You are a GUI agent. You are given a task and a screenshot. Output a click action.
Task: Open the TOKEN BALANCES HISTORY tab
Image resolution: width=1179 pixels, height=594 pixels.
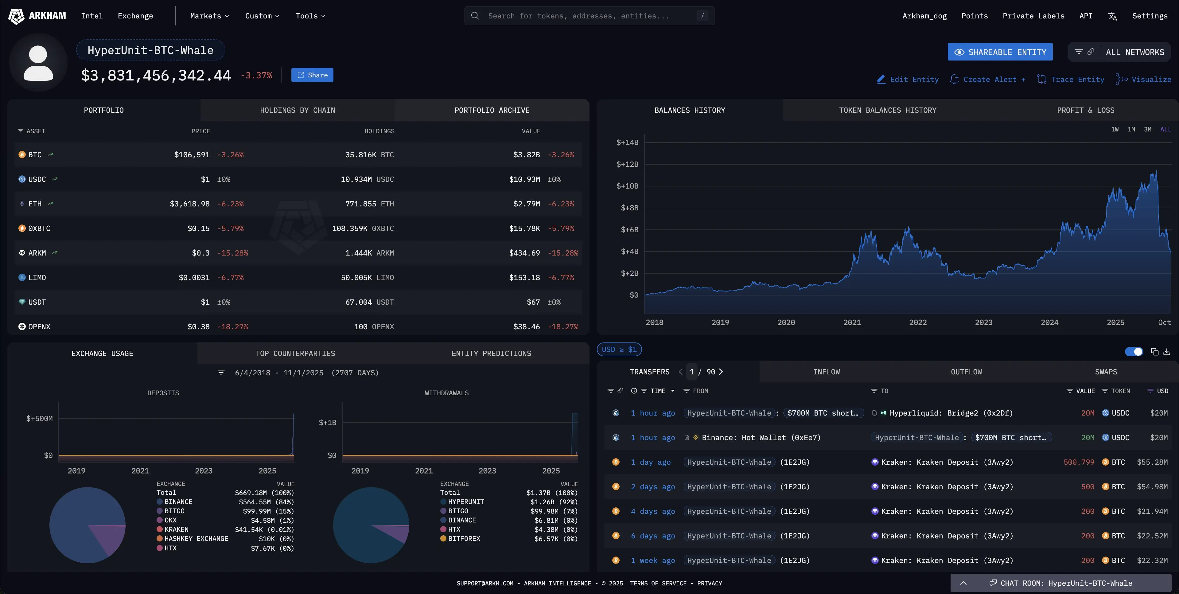click(887, 110)
